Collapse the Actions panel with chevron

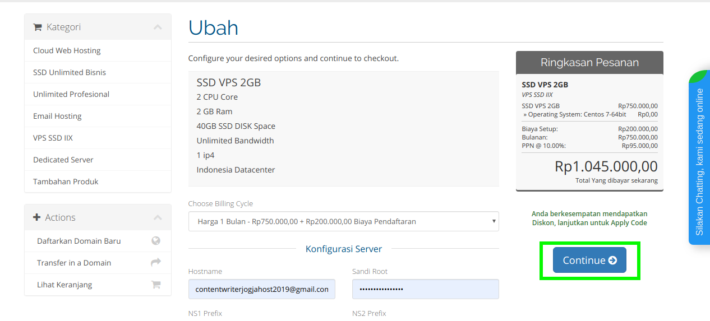[x=158, y=217]
